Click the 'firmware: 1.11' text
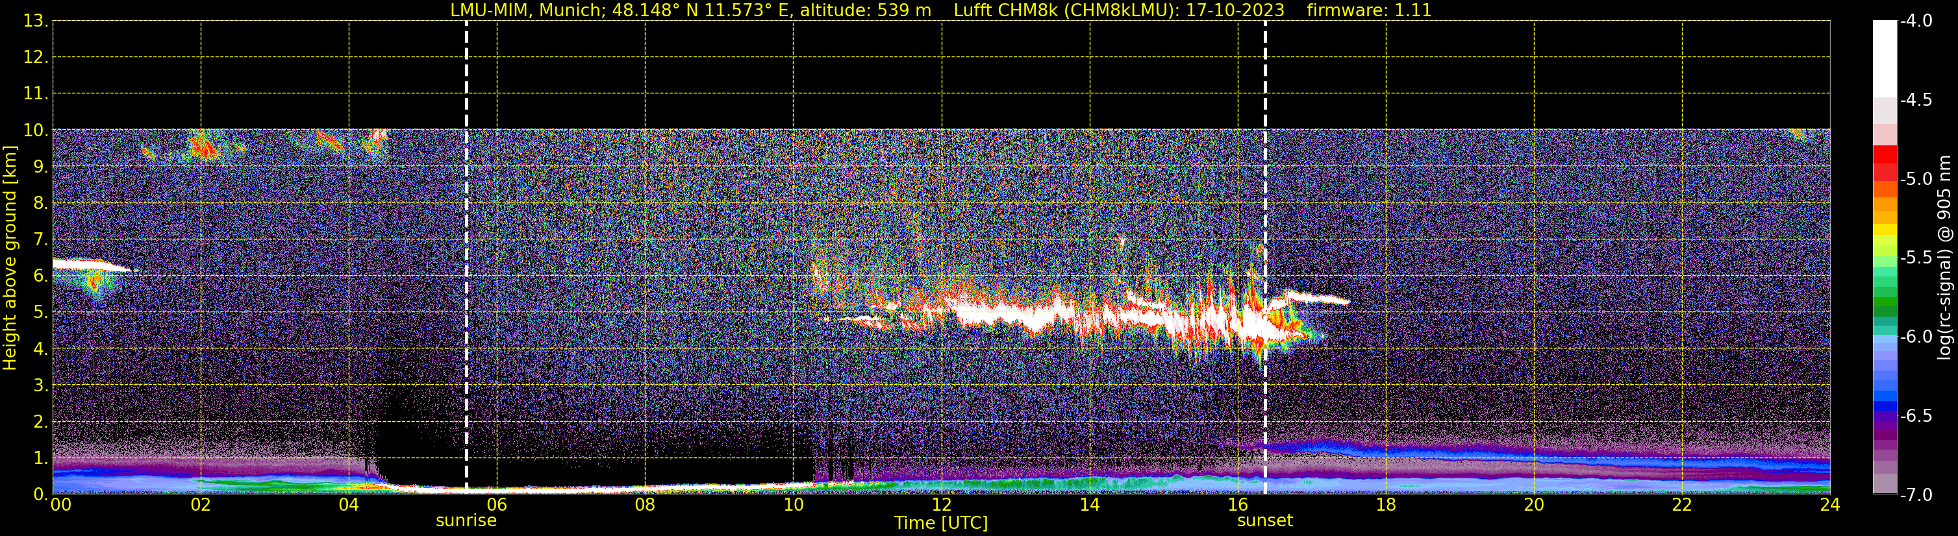Image resolution: width=1958 pixels, height=536 pixels. 1369,10
